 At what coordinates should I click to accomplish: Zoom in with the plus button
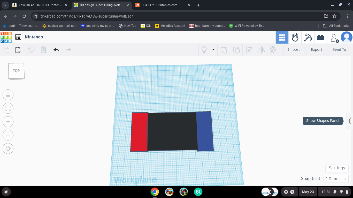[x=8, y=122]
